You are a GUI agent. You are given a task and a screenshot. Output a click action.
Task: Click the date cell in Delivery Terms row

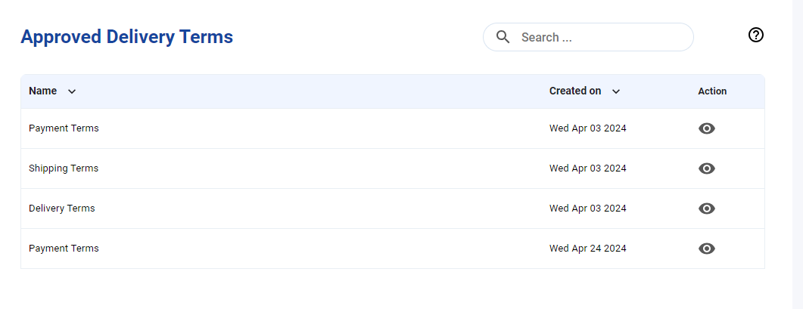[x=588, y=209]
